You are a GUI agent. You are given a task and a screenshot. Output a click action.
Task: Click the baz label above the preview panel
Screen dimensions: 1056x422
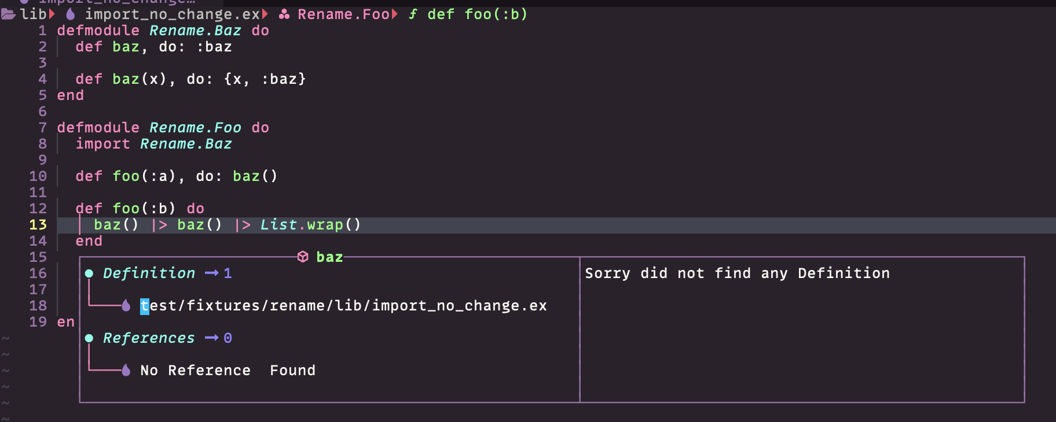click(x=329, y=257)
